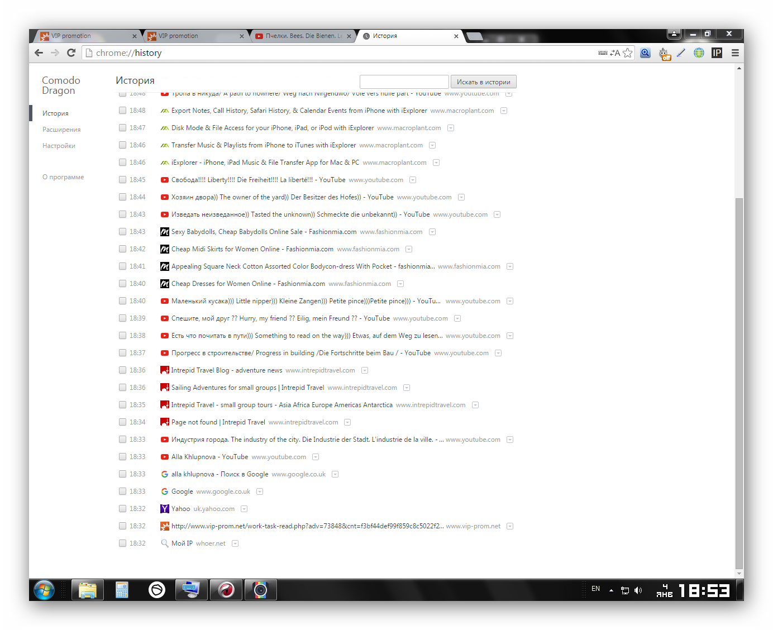Check the Yahoo history entry box
Screen dimensions: 773x630
point(122,509)
